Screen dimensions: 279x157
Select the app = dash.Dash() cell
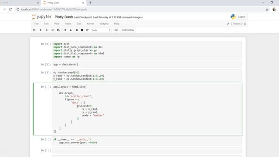pos(147,65)
